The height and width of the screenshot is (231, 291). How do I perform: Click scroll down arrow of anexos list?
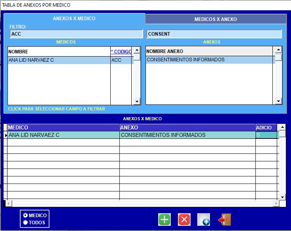pos(278,101)
